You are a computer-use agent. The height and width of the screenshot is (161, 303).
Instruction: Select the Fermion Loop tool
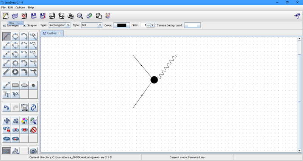15,36
